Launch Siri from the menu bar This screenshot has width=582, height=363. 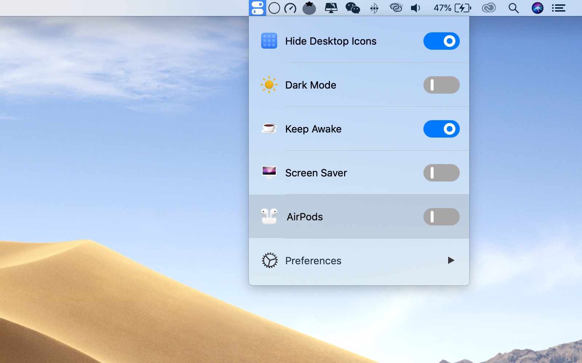(x=537, y=8)
